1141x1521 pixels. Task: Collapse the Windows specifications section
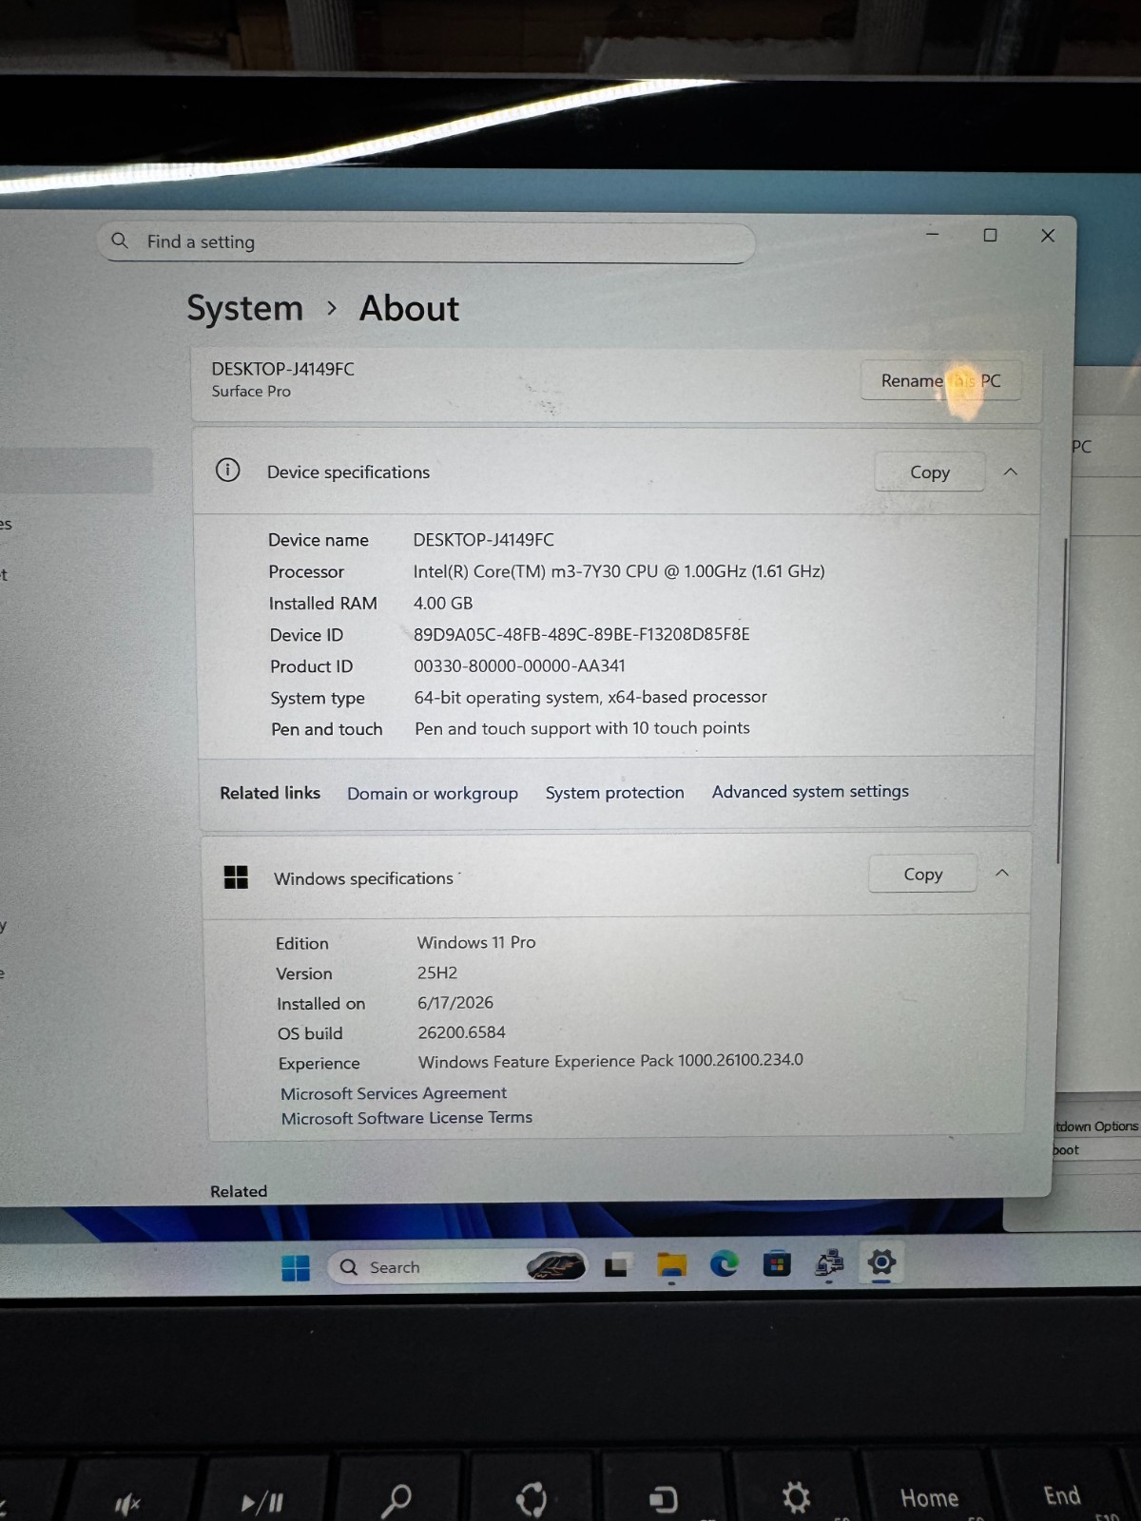[x=1002, y=873]
